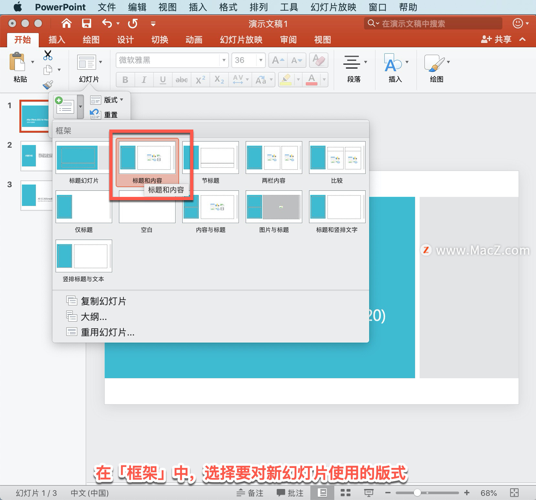Save the presentation with the floppy icon
This screenshot has height=500, width=536.
86,23
